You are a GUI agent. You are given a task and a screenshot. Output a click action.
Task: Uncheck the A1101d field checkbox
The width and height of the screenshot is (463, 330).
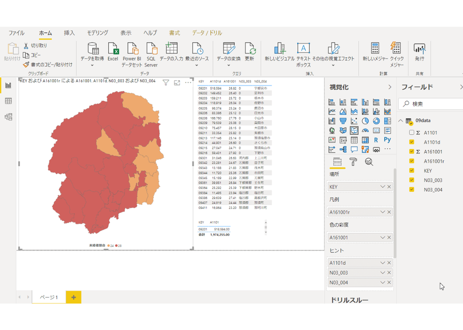411,142
